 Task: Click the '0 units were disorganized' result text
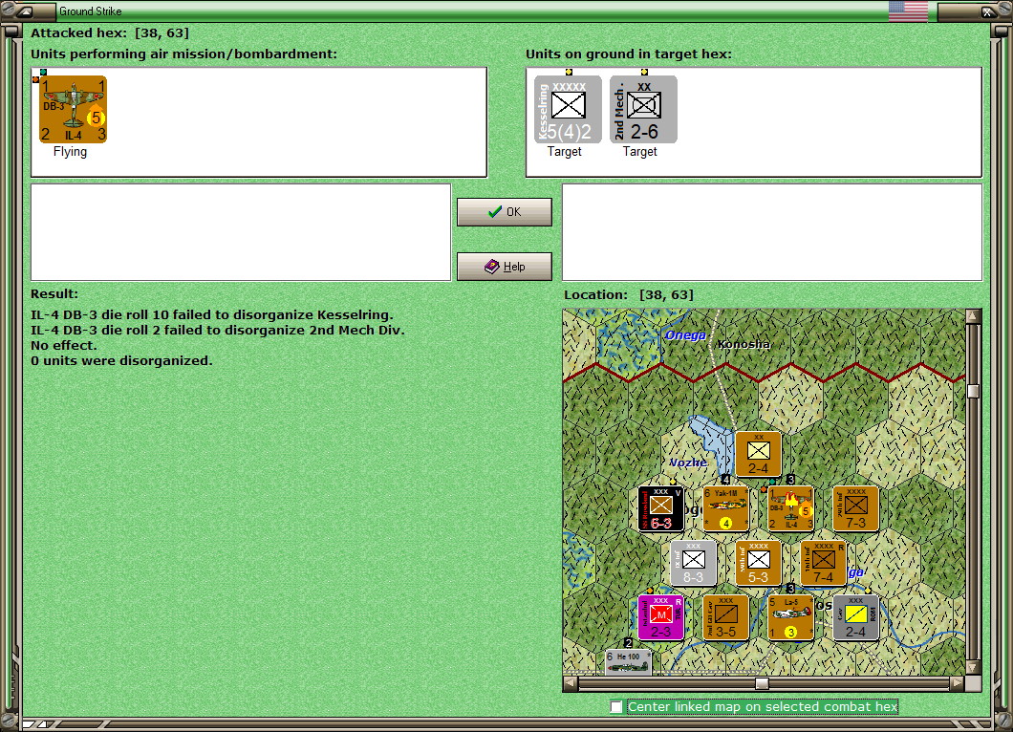click(121, 360)
